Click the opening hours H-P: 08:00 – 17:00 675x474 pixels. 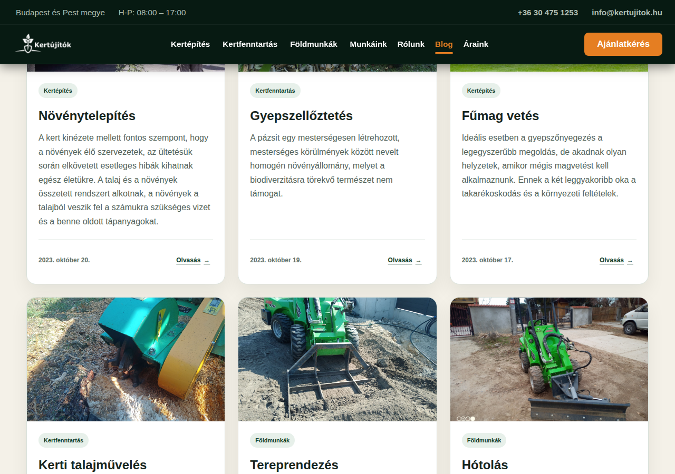[152, 13]
